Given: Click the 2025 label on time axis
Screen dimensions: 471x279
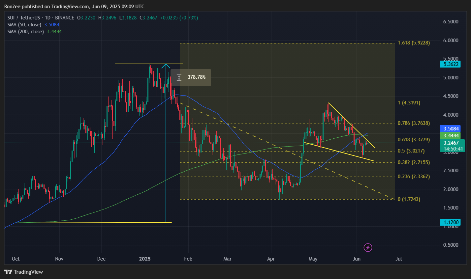Looking at the screenshot, I should pyautogui.click(x=145, y=259).
